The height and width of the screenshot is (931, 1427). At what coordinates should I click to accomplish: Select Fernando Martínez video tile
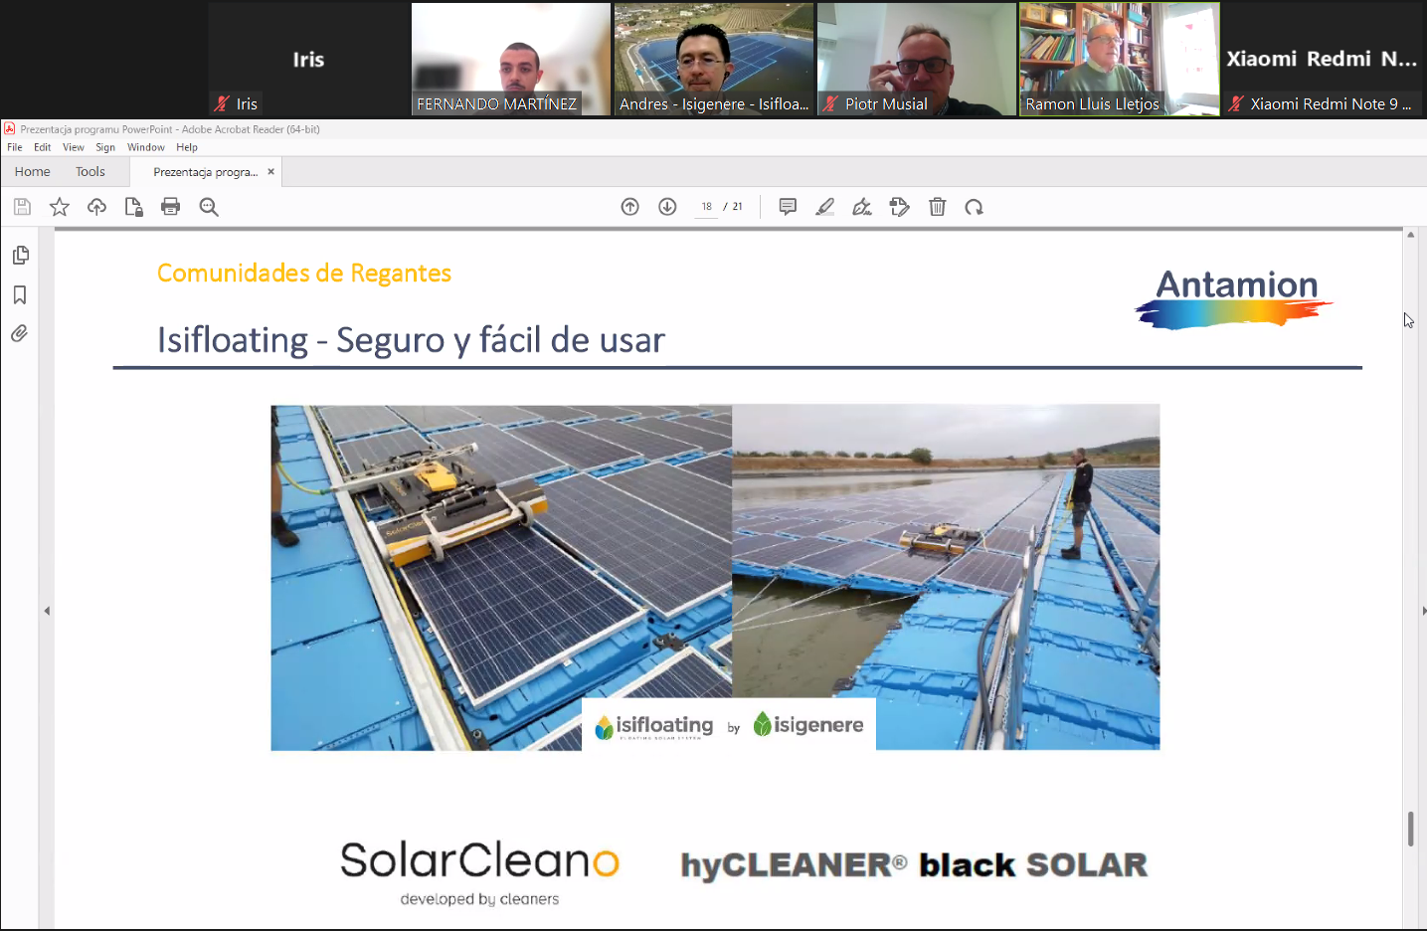point(511,59)
